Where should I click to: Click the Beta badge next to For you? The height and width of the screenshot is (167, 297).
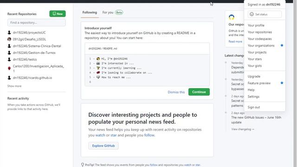click(119, 13)
